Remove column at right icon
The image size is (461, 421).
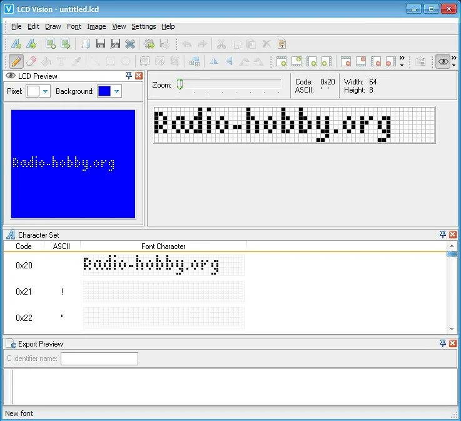coord(390,61)
